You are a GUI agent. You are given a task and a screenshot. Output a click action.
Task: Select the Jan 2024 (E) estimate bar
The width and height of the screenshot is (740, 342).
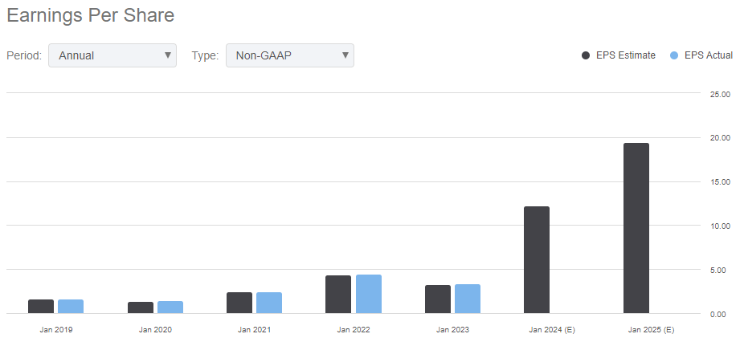point(537,260)
